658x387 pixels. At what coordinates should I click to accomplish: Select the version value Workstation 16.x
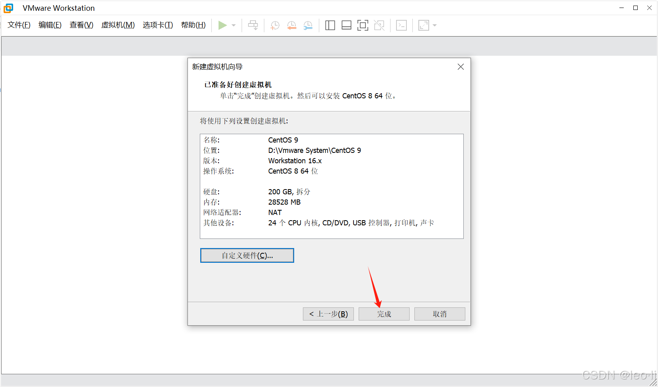[295, 161]
